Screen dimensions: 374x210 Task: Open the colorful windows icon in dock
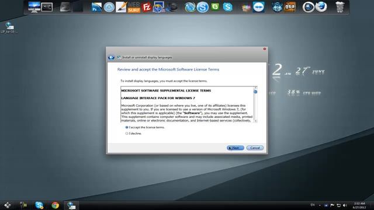(246, 8)
